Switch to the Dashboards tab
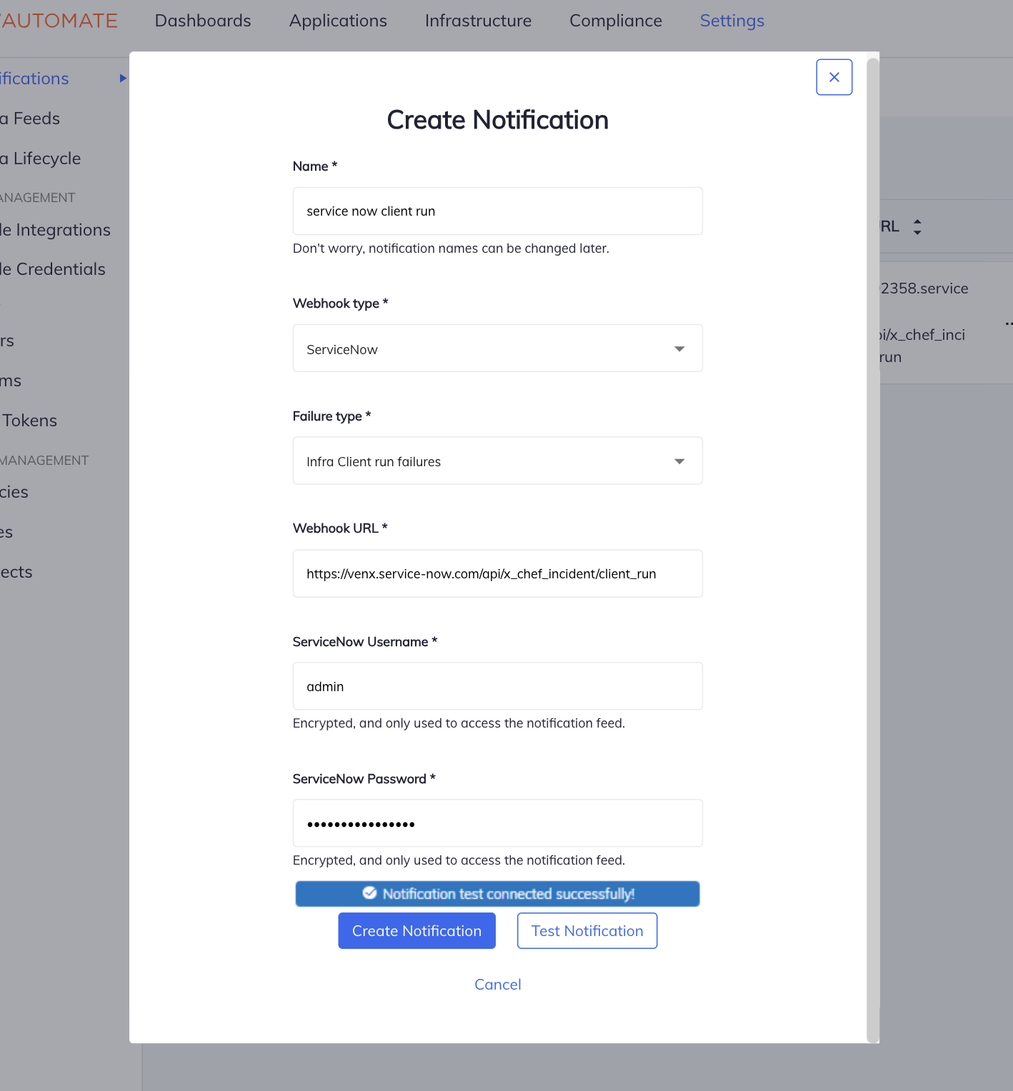The width and height of the screenshot is (1013, 1091). point(203,21)
